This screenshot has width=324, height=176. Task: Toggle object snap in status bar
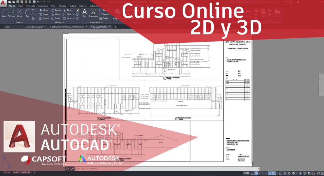(274, 173)
